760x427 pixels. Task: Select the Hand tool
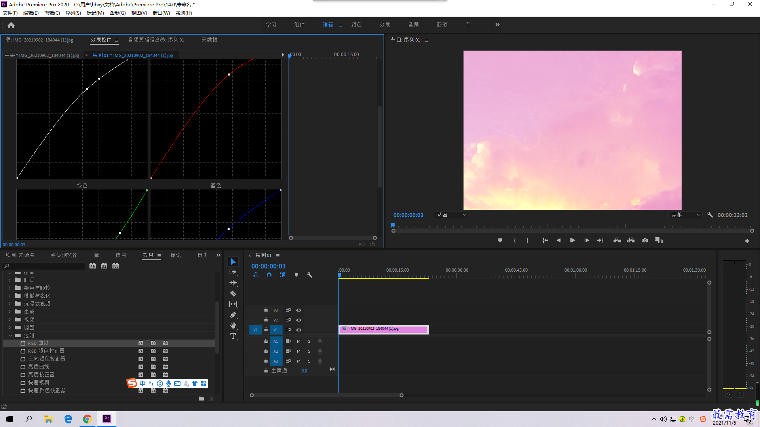(x=233, y=325)
